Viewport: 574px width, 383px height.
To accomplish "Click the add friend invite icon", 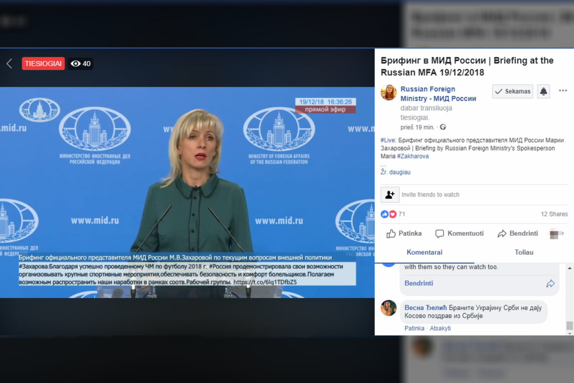I will tap(390, 195).
